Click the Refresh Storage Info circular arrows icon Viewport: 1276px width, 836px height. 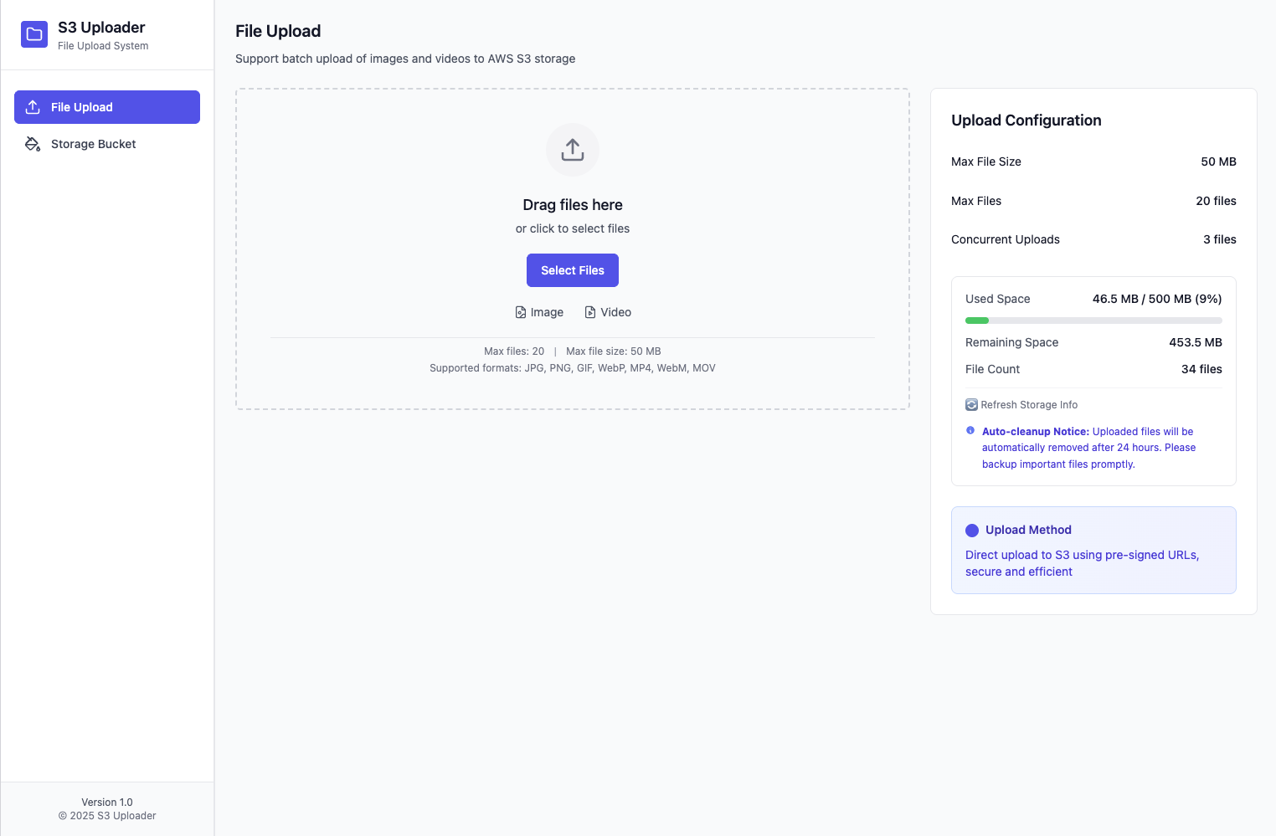coord(971,404)
